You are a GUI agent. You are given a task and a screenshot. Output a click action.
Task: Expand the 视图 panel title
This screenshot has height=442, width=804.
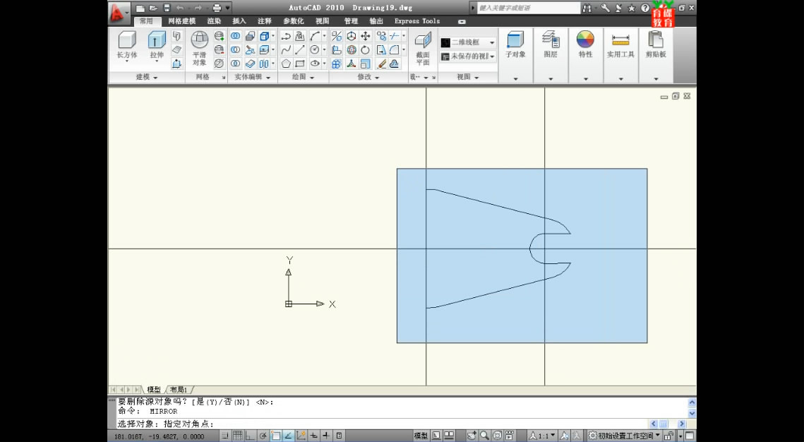[467, 77]
